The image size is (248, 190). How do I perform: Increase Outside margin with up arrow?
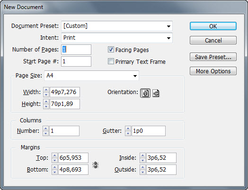pos(142,167)
